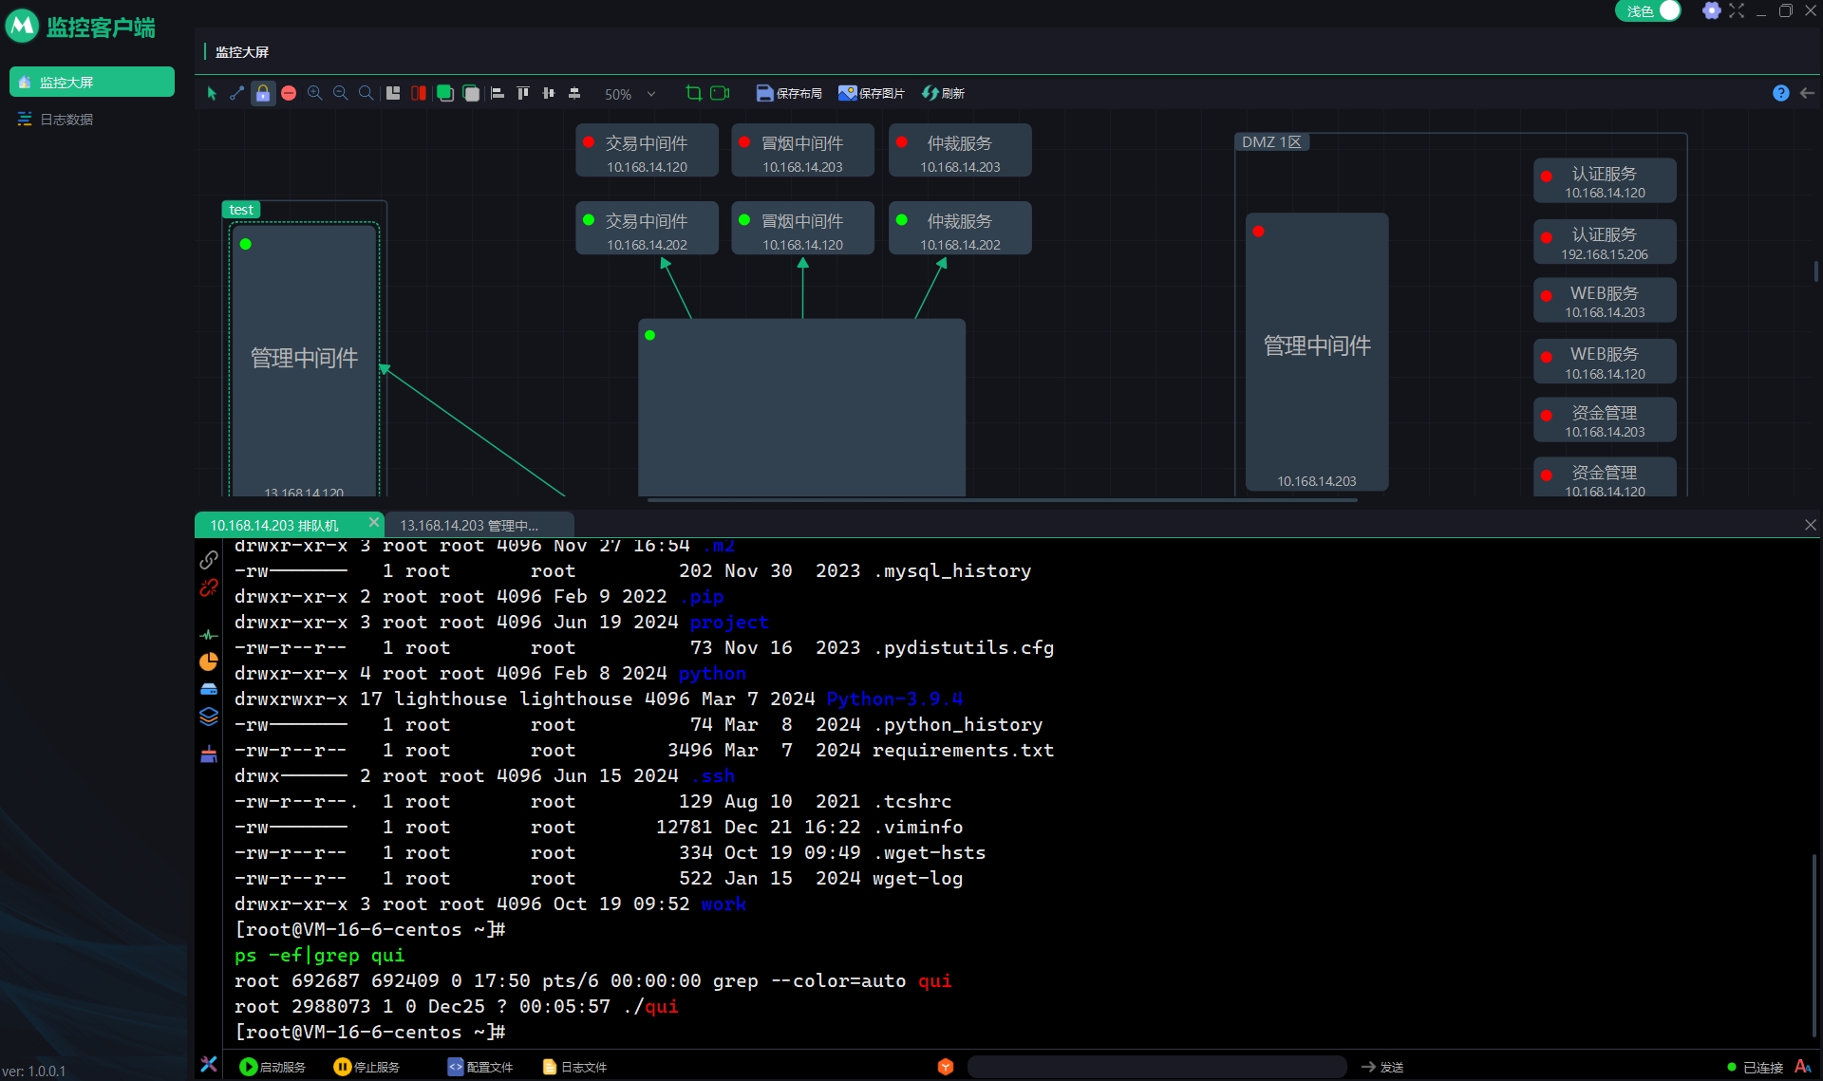Select the 资金管理 10.168.14.203 node
Viewport: 1823px width, 1081px height.
point(1605,420)
